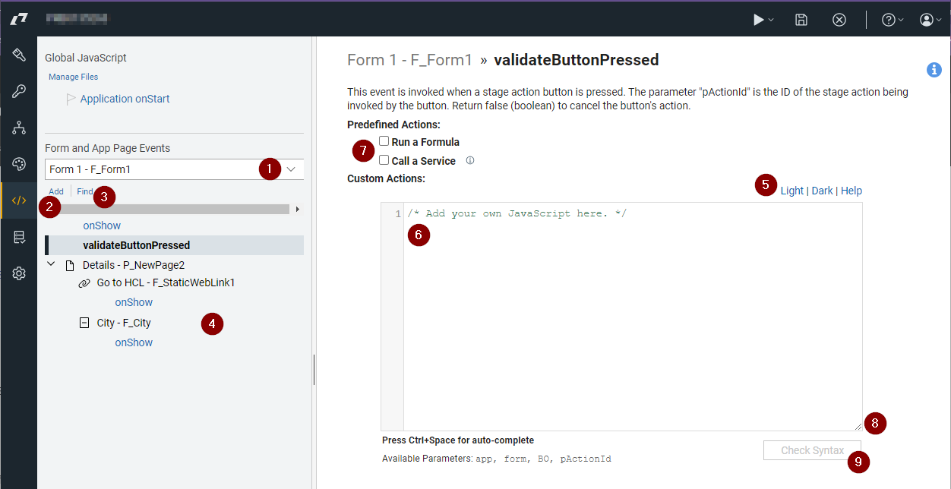The width and height of the screenshot is (951, 489).
Task: Check the Call a Service option
Action: [x=384, y=160]
